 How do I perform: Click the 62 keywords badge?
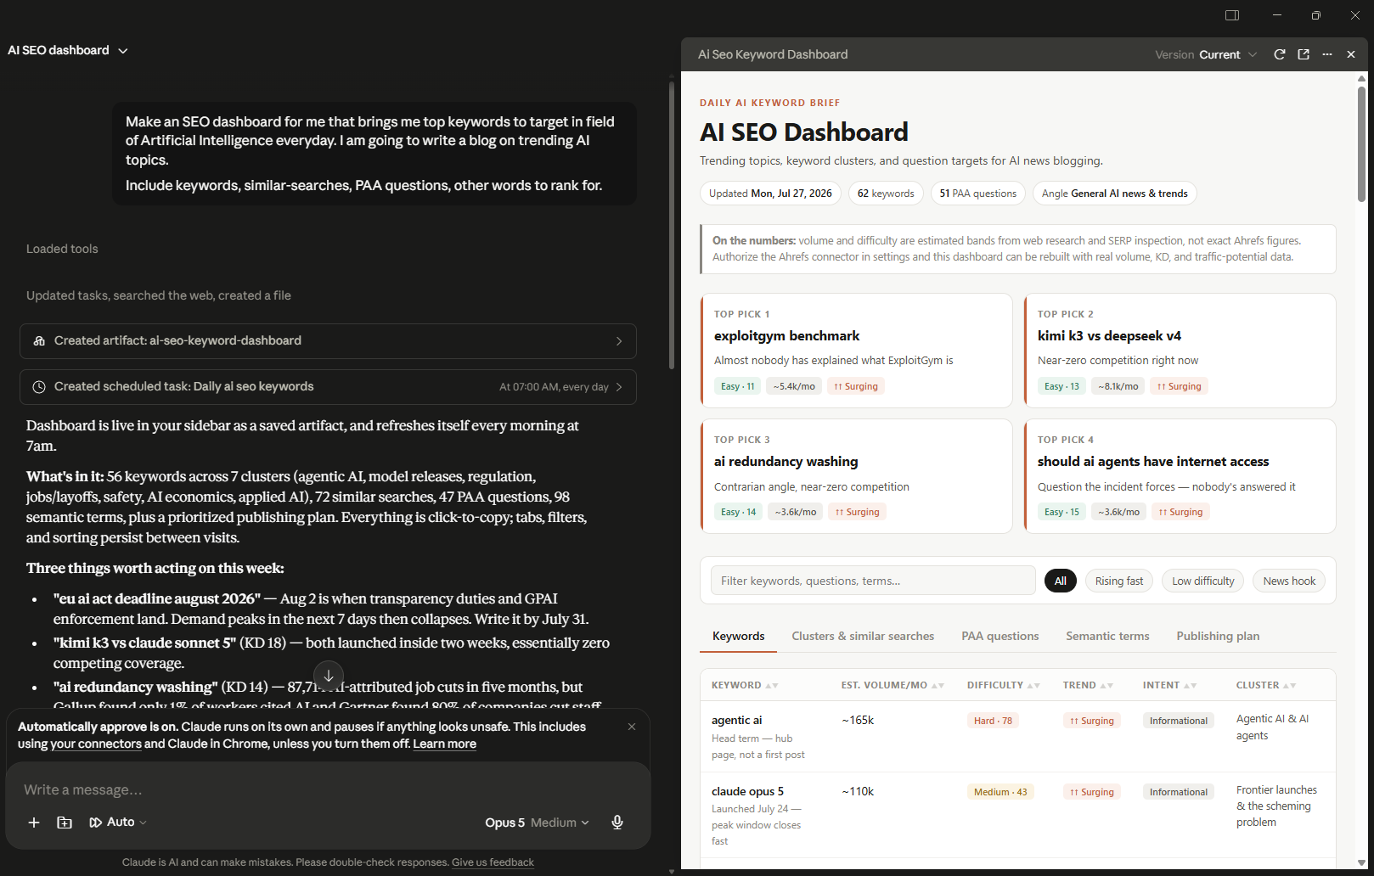pyautogui.click(x=886, y=194)
